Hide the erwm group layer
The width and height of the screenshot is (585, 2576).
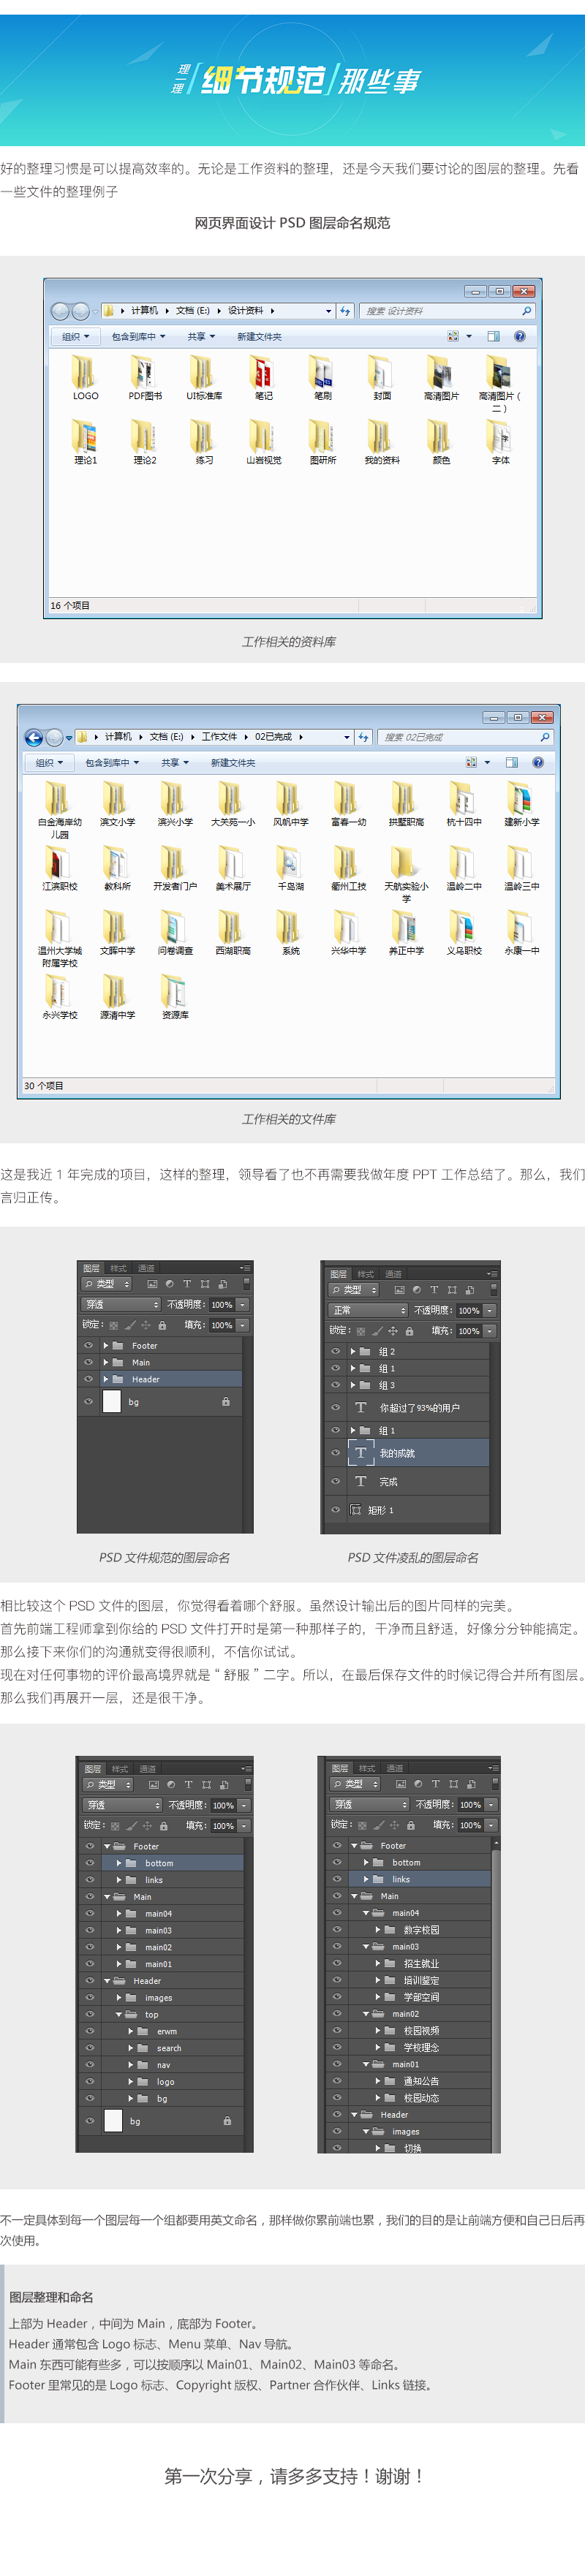coord(90,2031)
